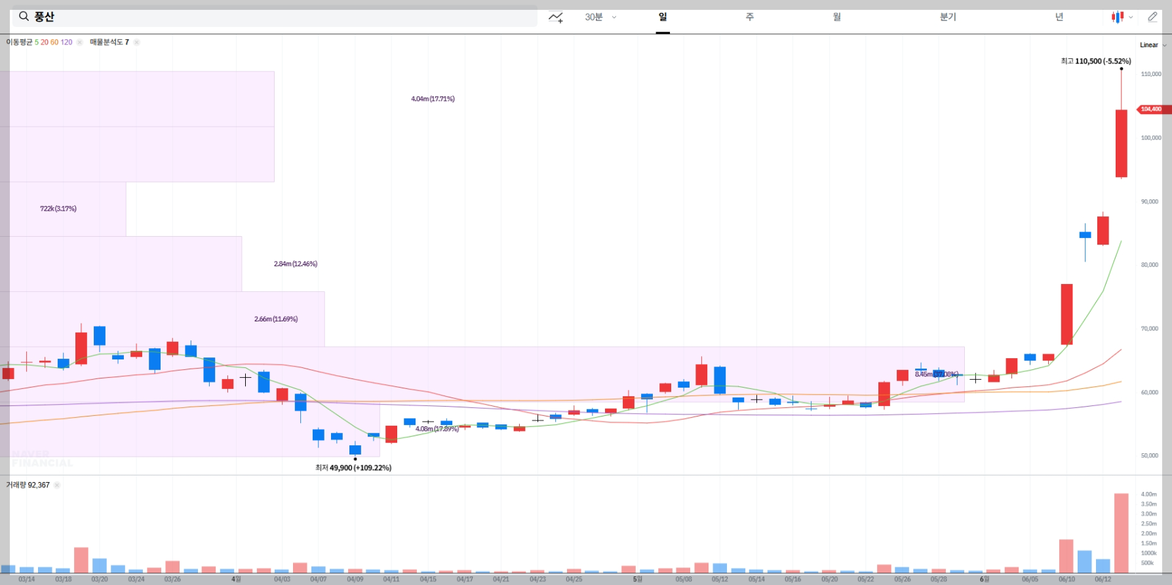1172x585 pixels.
Task: Switch to the 월 monthly tab
Action: tap(837, 17)
